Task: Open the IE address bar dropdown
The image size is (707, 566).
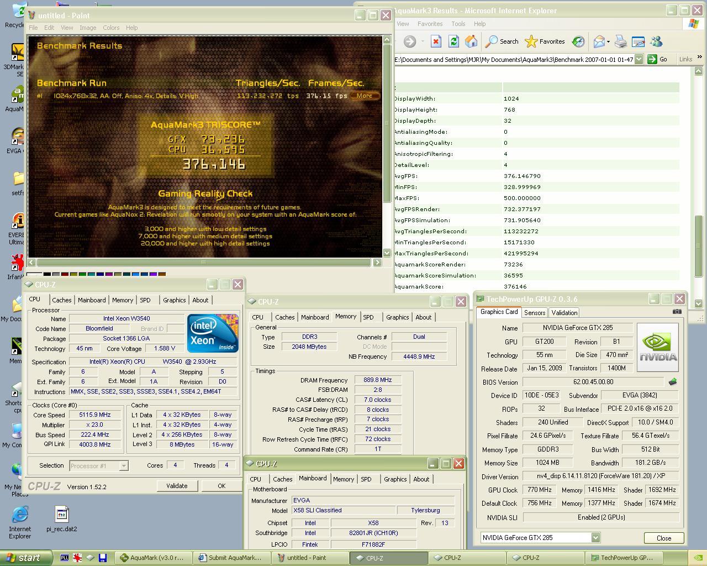Action: pyautogui.click(x=639, y=59)
